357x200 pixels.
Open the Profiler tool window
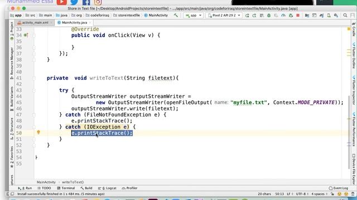click(x=129, y=188)
